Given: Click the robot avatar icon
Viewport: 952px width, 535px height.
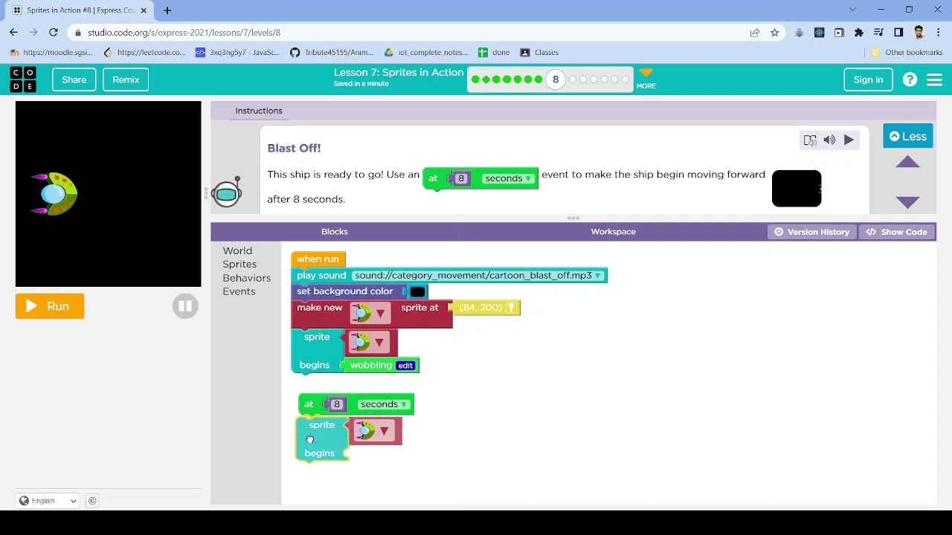Looking at the screenshot, I should pos(226,193).
